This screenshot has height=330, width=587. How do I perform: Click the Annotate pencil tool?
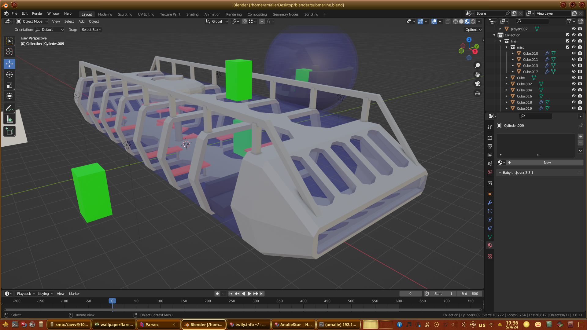tap(9, 108)
